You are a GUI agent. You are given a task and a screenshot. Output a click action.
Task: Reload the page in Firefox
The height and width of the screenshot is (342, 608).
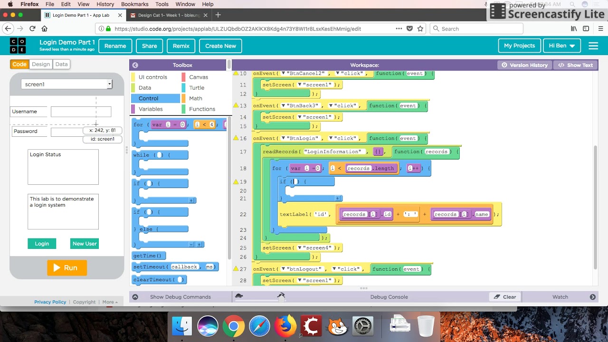point(32,28)
